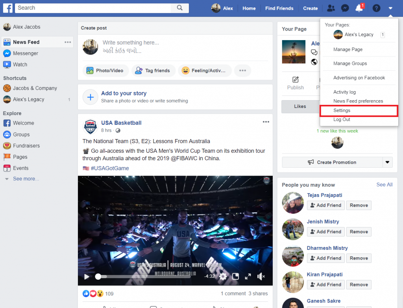Remove Jenish Mistry suggestion
This screenshot has width=403, height=308.
pyautogui.click(x=359, y=232)
